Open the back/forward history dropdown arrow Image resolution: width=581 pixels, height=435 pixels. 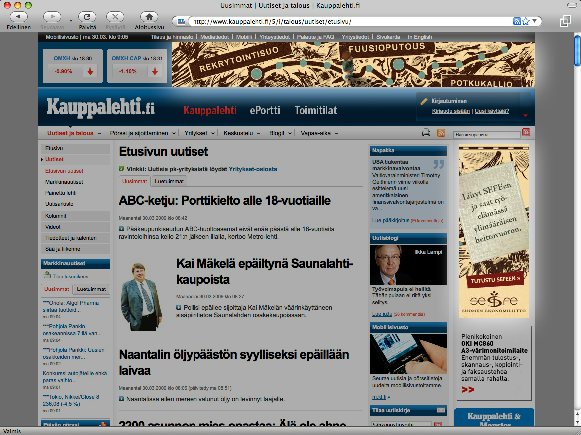(x=71, y=21)
